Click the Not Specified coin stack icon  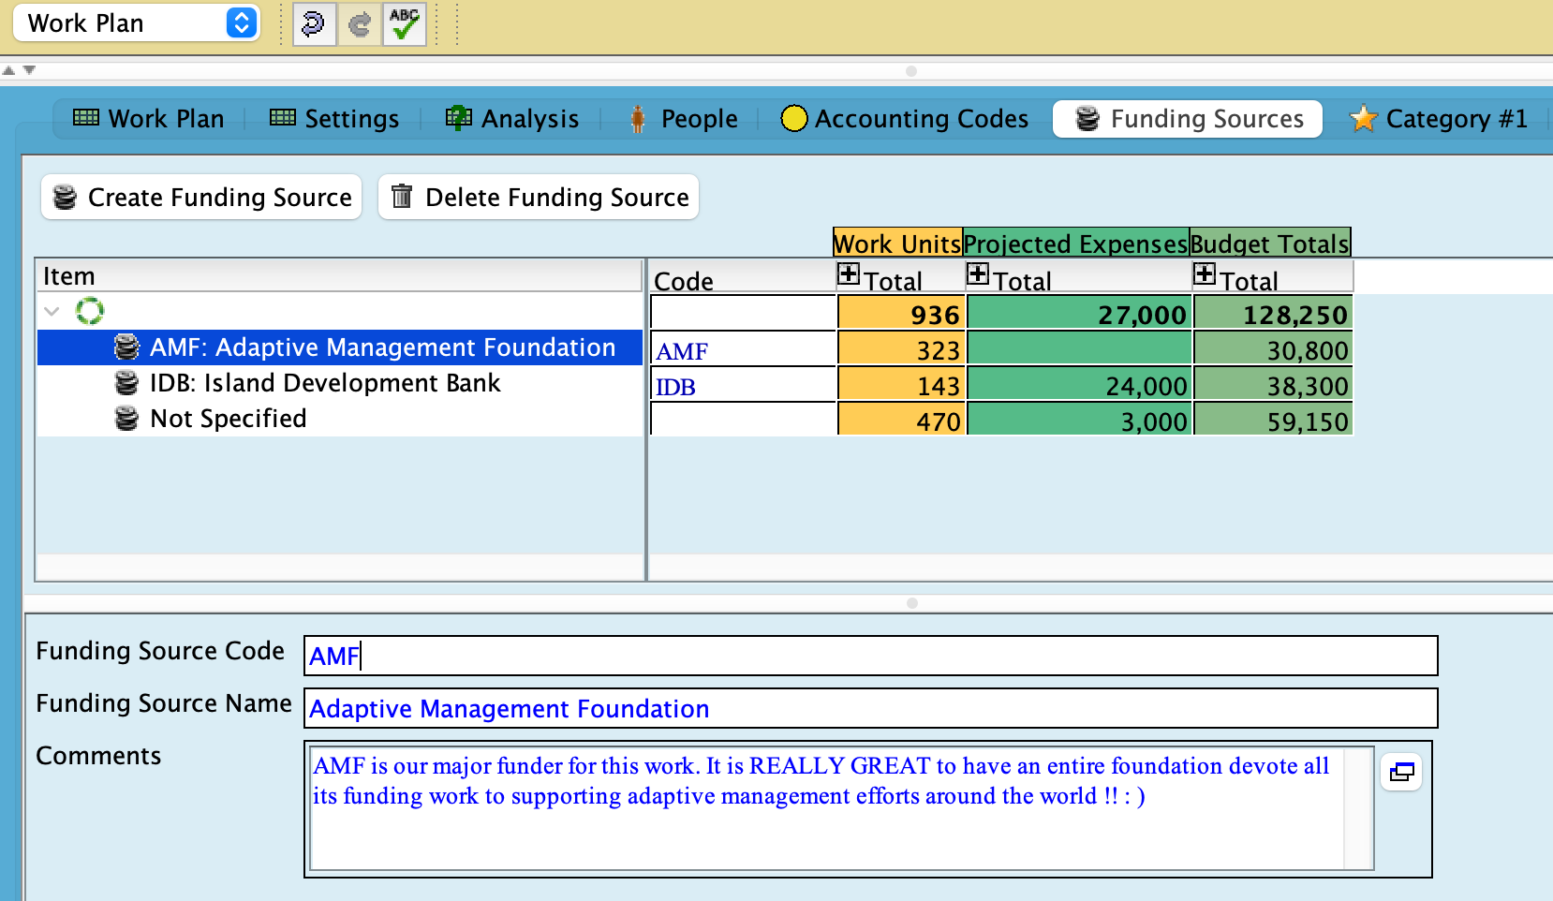pyautogui.click(x=126, y=419)
